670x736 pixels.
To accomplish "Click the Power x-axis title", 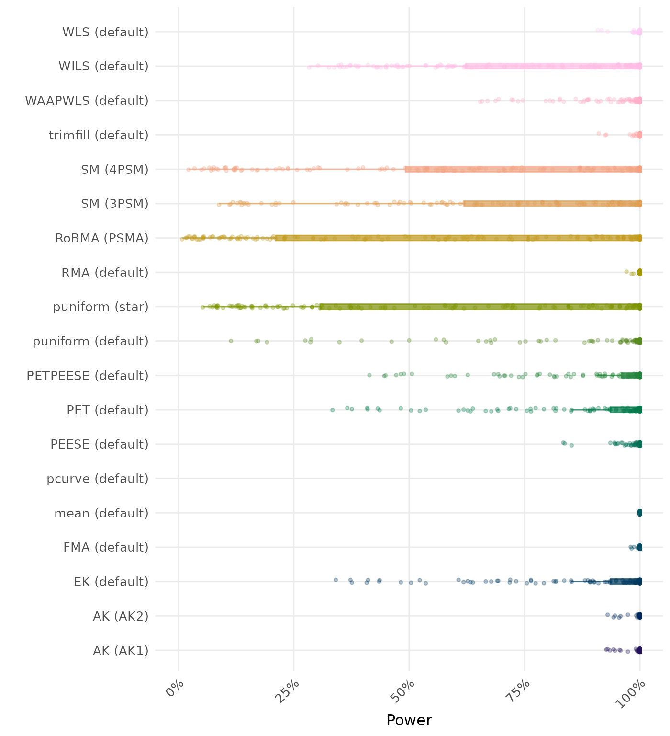I will point(409,720).
